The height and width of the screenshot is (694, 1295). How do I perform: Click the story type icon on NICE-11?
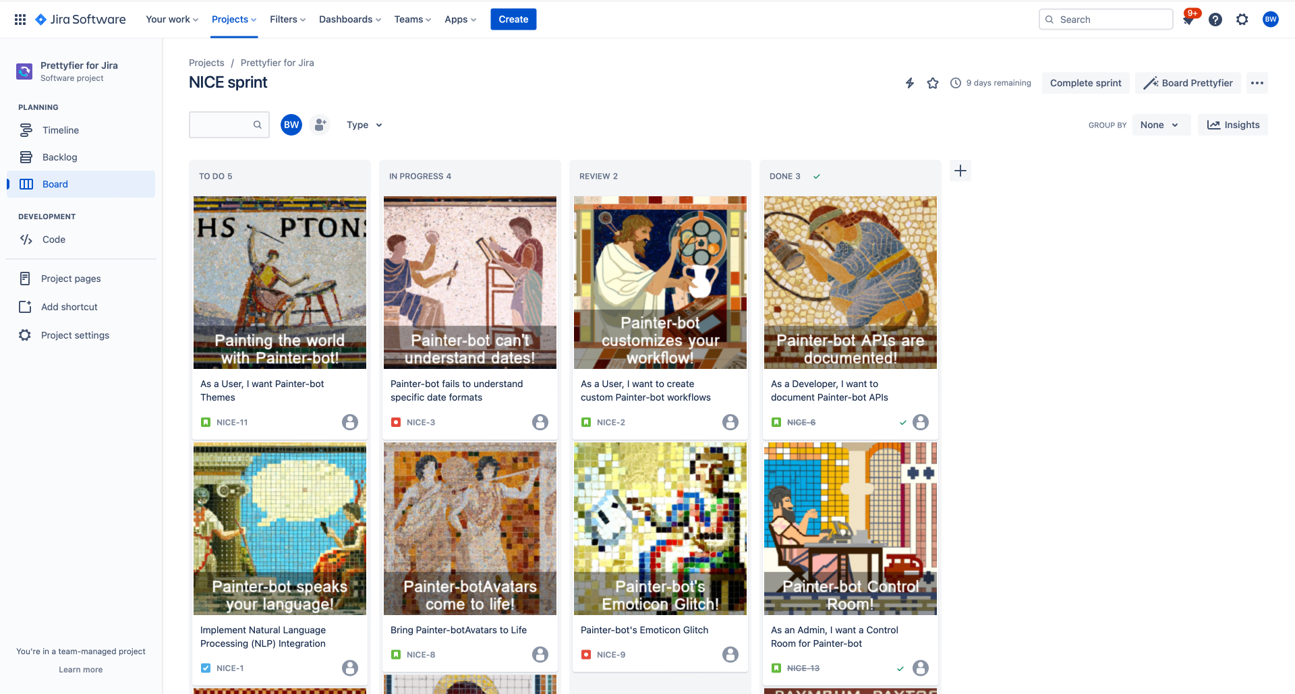[x=206, y=422]
